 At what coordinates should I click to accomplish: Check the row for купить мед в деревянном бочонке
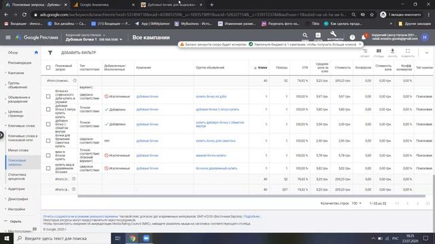point(48,168)
